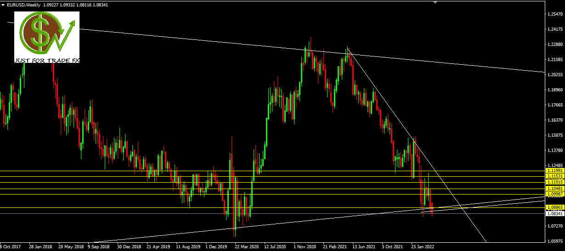This screenshot has width=565, height=251.
Task: Click the 1.22880 price scale value
Action: point(555,45)
